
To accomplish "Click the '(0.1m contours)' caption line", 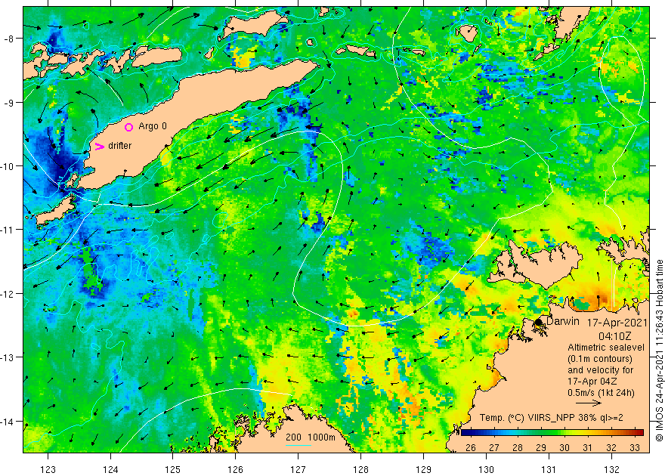I will tap(600, 359).
